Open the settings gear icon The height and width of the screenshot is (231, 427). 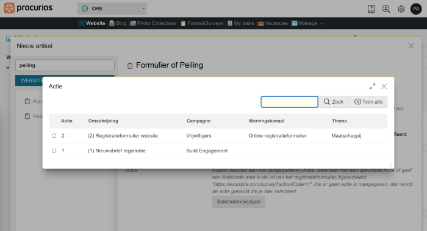click(401, 9)
